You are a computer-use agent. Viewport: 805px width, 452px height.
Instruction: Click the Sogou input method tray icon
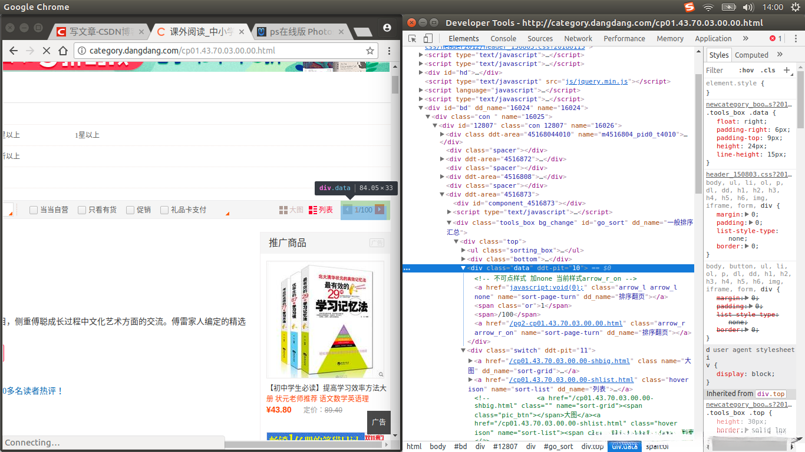pyautogui.click(x=689, y=7)
